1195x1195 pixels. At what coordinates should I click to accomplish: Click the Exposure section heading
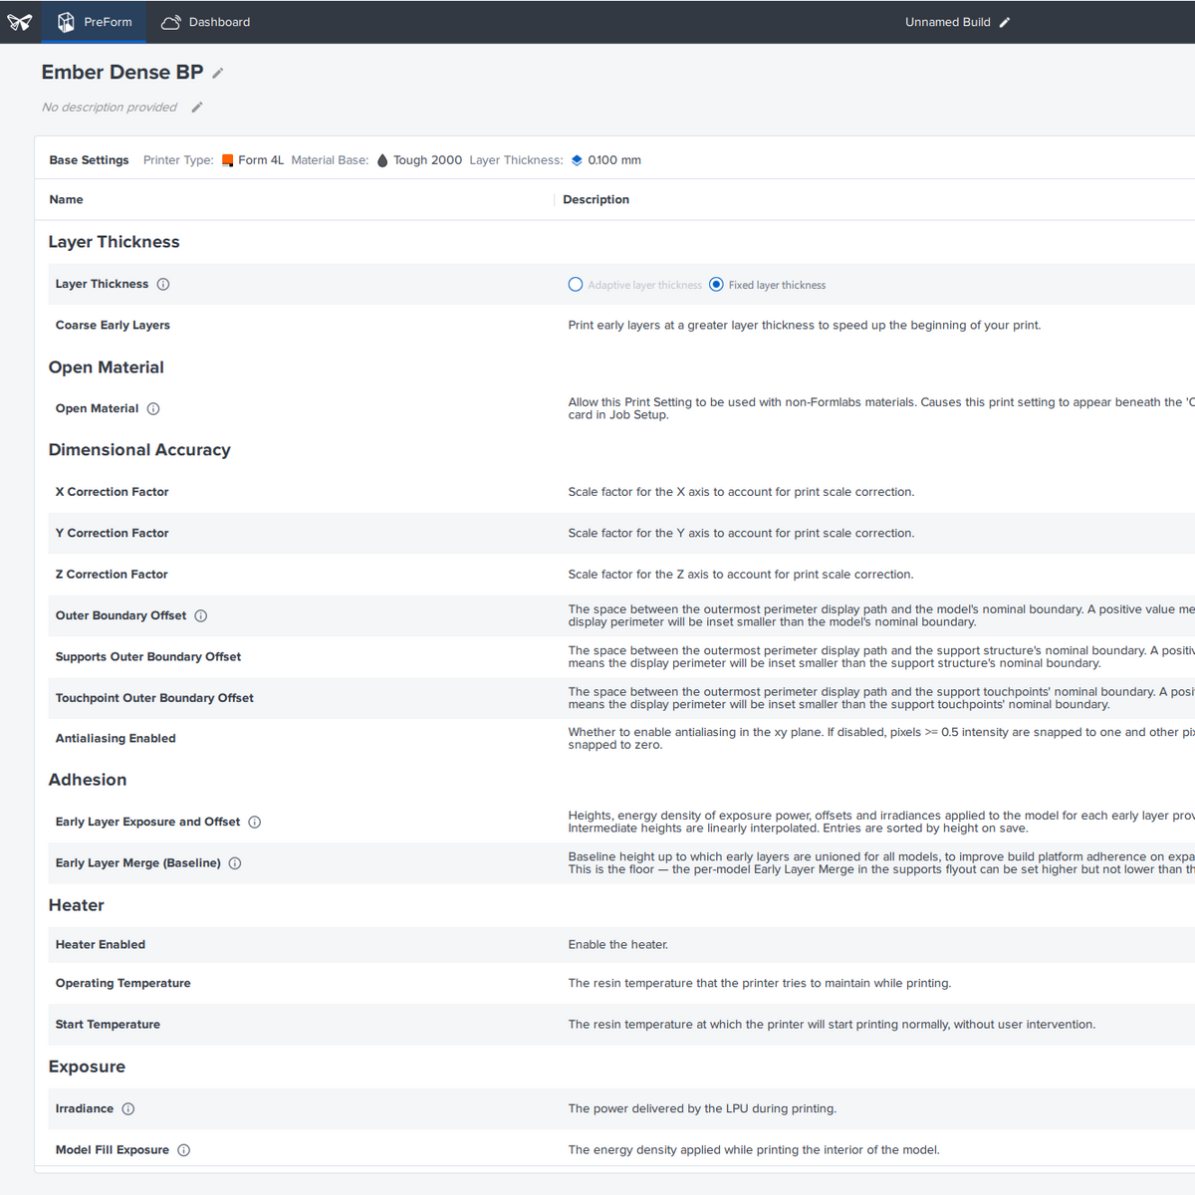(88, 1067)
